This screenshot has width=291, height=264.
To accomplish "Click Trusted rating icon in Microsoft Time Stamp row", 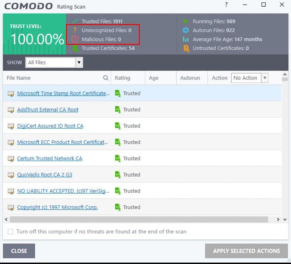I will pyautogui.click(x=118, y=93).
